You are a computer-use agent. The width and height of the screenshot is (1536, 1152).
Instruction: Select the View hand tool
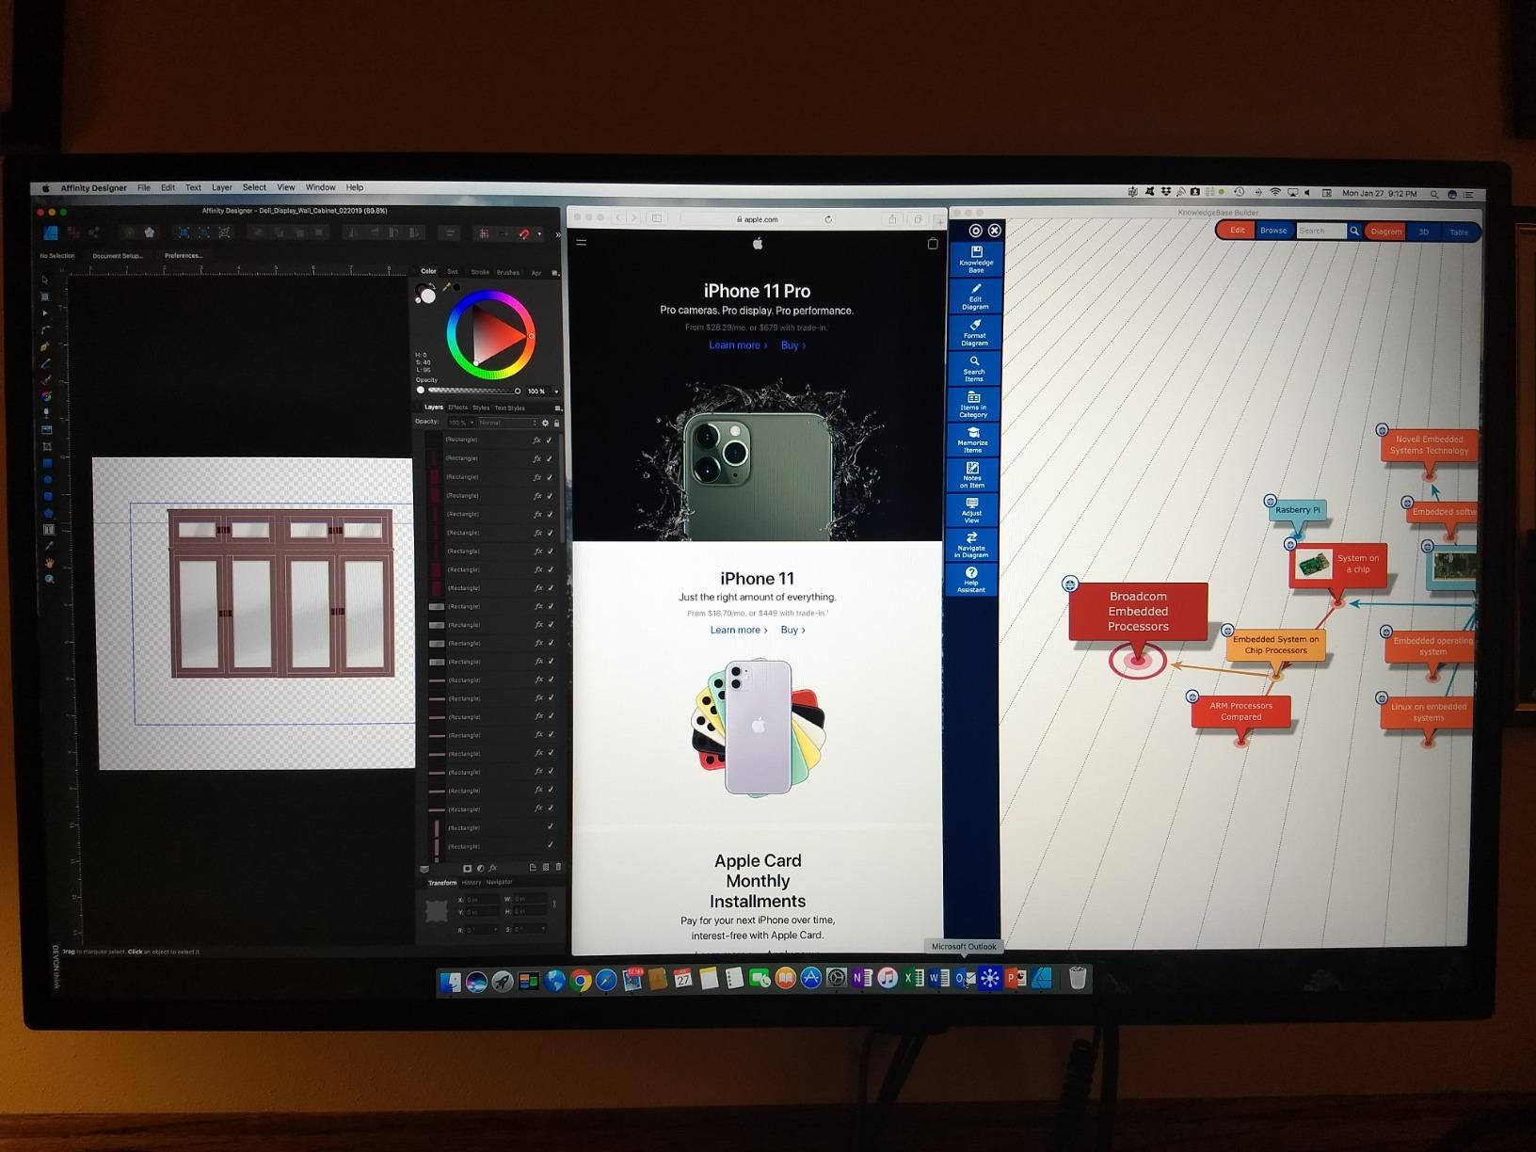pos(49,563)
